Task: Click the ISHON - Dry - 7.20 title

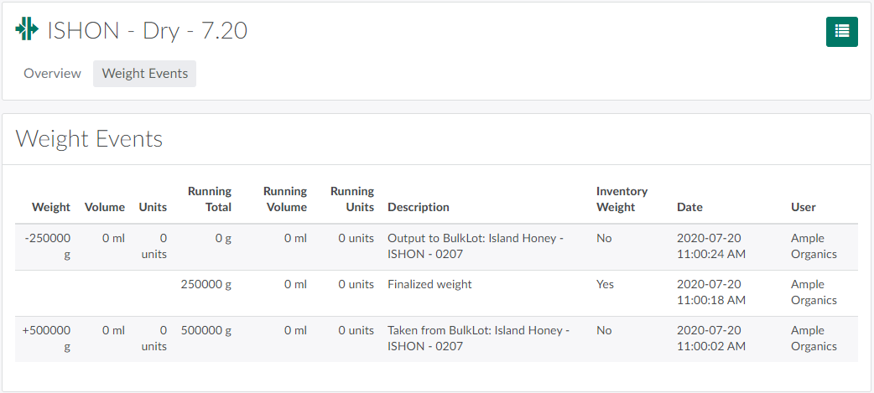Action: coord(147,30)
